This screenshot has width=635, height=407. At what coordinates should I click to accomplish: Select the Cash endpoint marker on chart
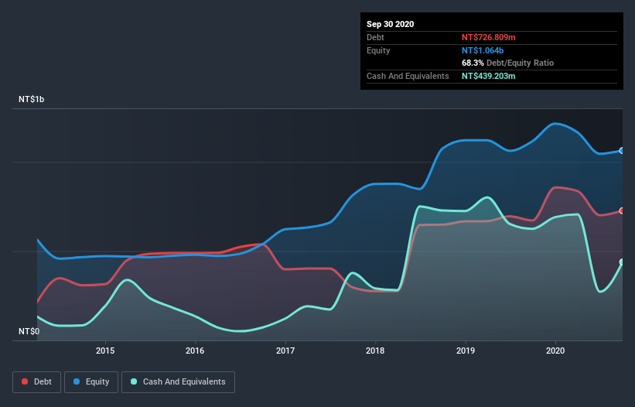622,262
